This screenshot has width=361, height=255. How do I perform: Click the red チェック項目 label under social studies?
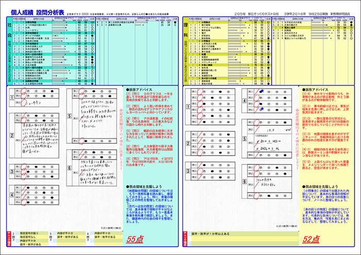click(9, 239)
